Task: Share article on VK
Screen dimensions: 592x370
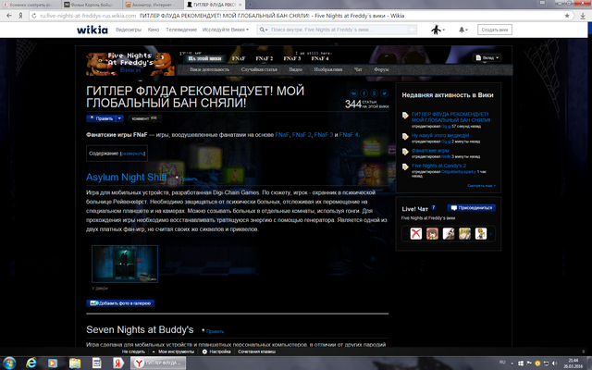Action: tap(353, 93)
